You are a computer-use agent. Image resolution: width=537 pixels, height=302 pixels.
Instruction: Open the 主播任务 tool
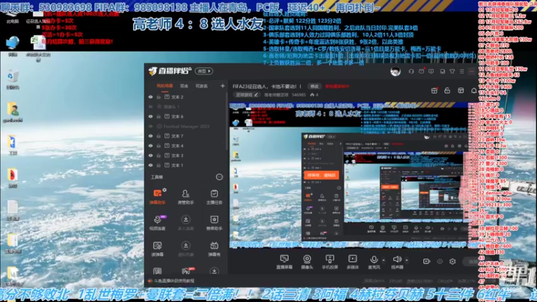[214, 197]
